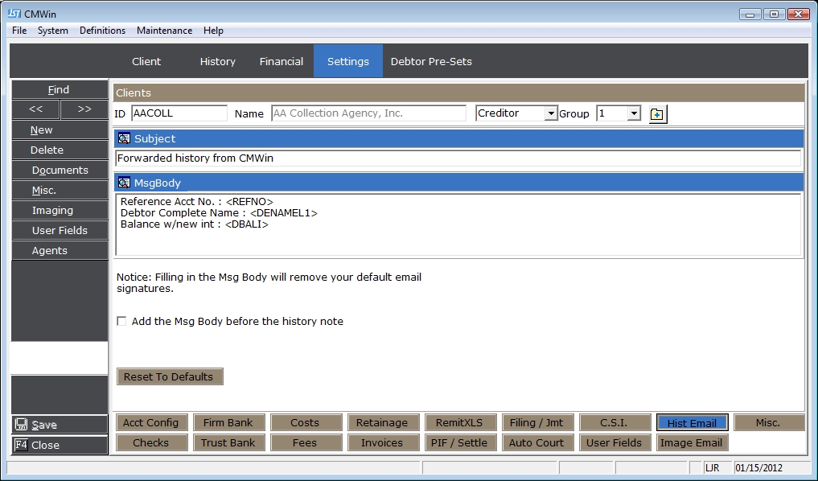
Task: Expand the Creditor type dropdown
Action: click(x=551, y=114)
